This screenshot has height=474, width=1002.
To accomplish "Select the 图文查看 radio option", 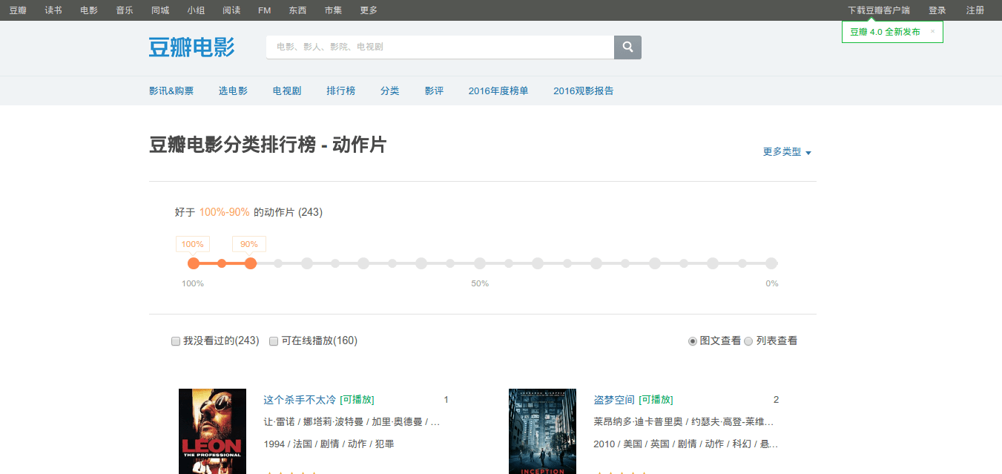I will pyautogui.click(x=693, y=341).
